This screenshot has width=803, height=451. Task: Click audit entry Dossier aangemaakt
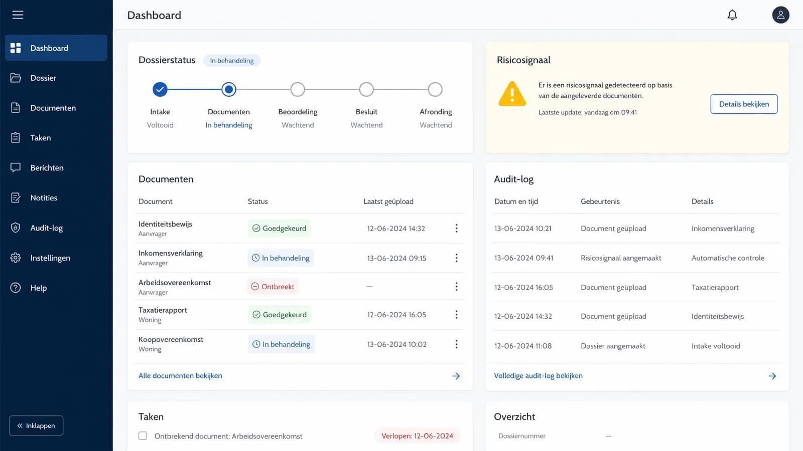coord(613,346)
